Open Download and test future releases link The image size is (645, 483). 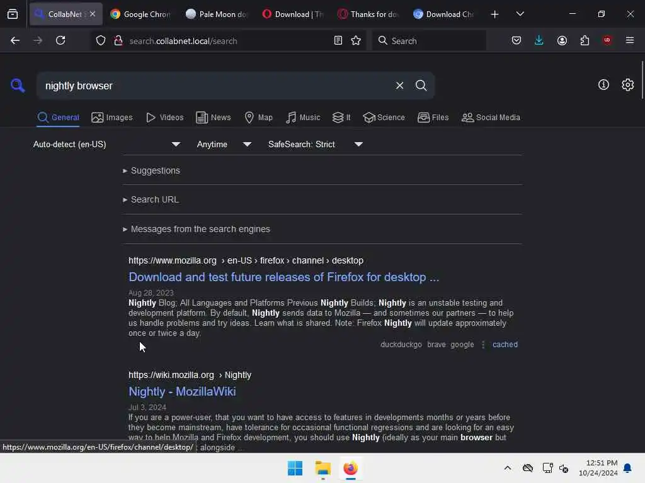pos(284,277)
